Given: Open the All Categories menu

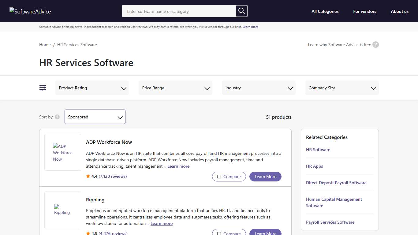Looking at the screenshot, I should coord(325,11).
